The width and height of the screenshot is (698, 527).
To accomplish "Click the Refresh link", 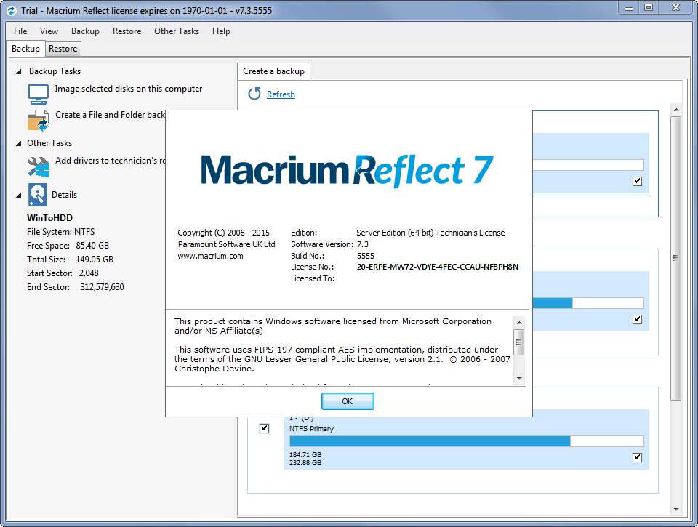I will (281, 94).
